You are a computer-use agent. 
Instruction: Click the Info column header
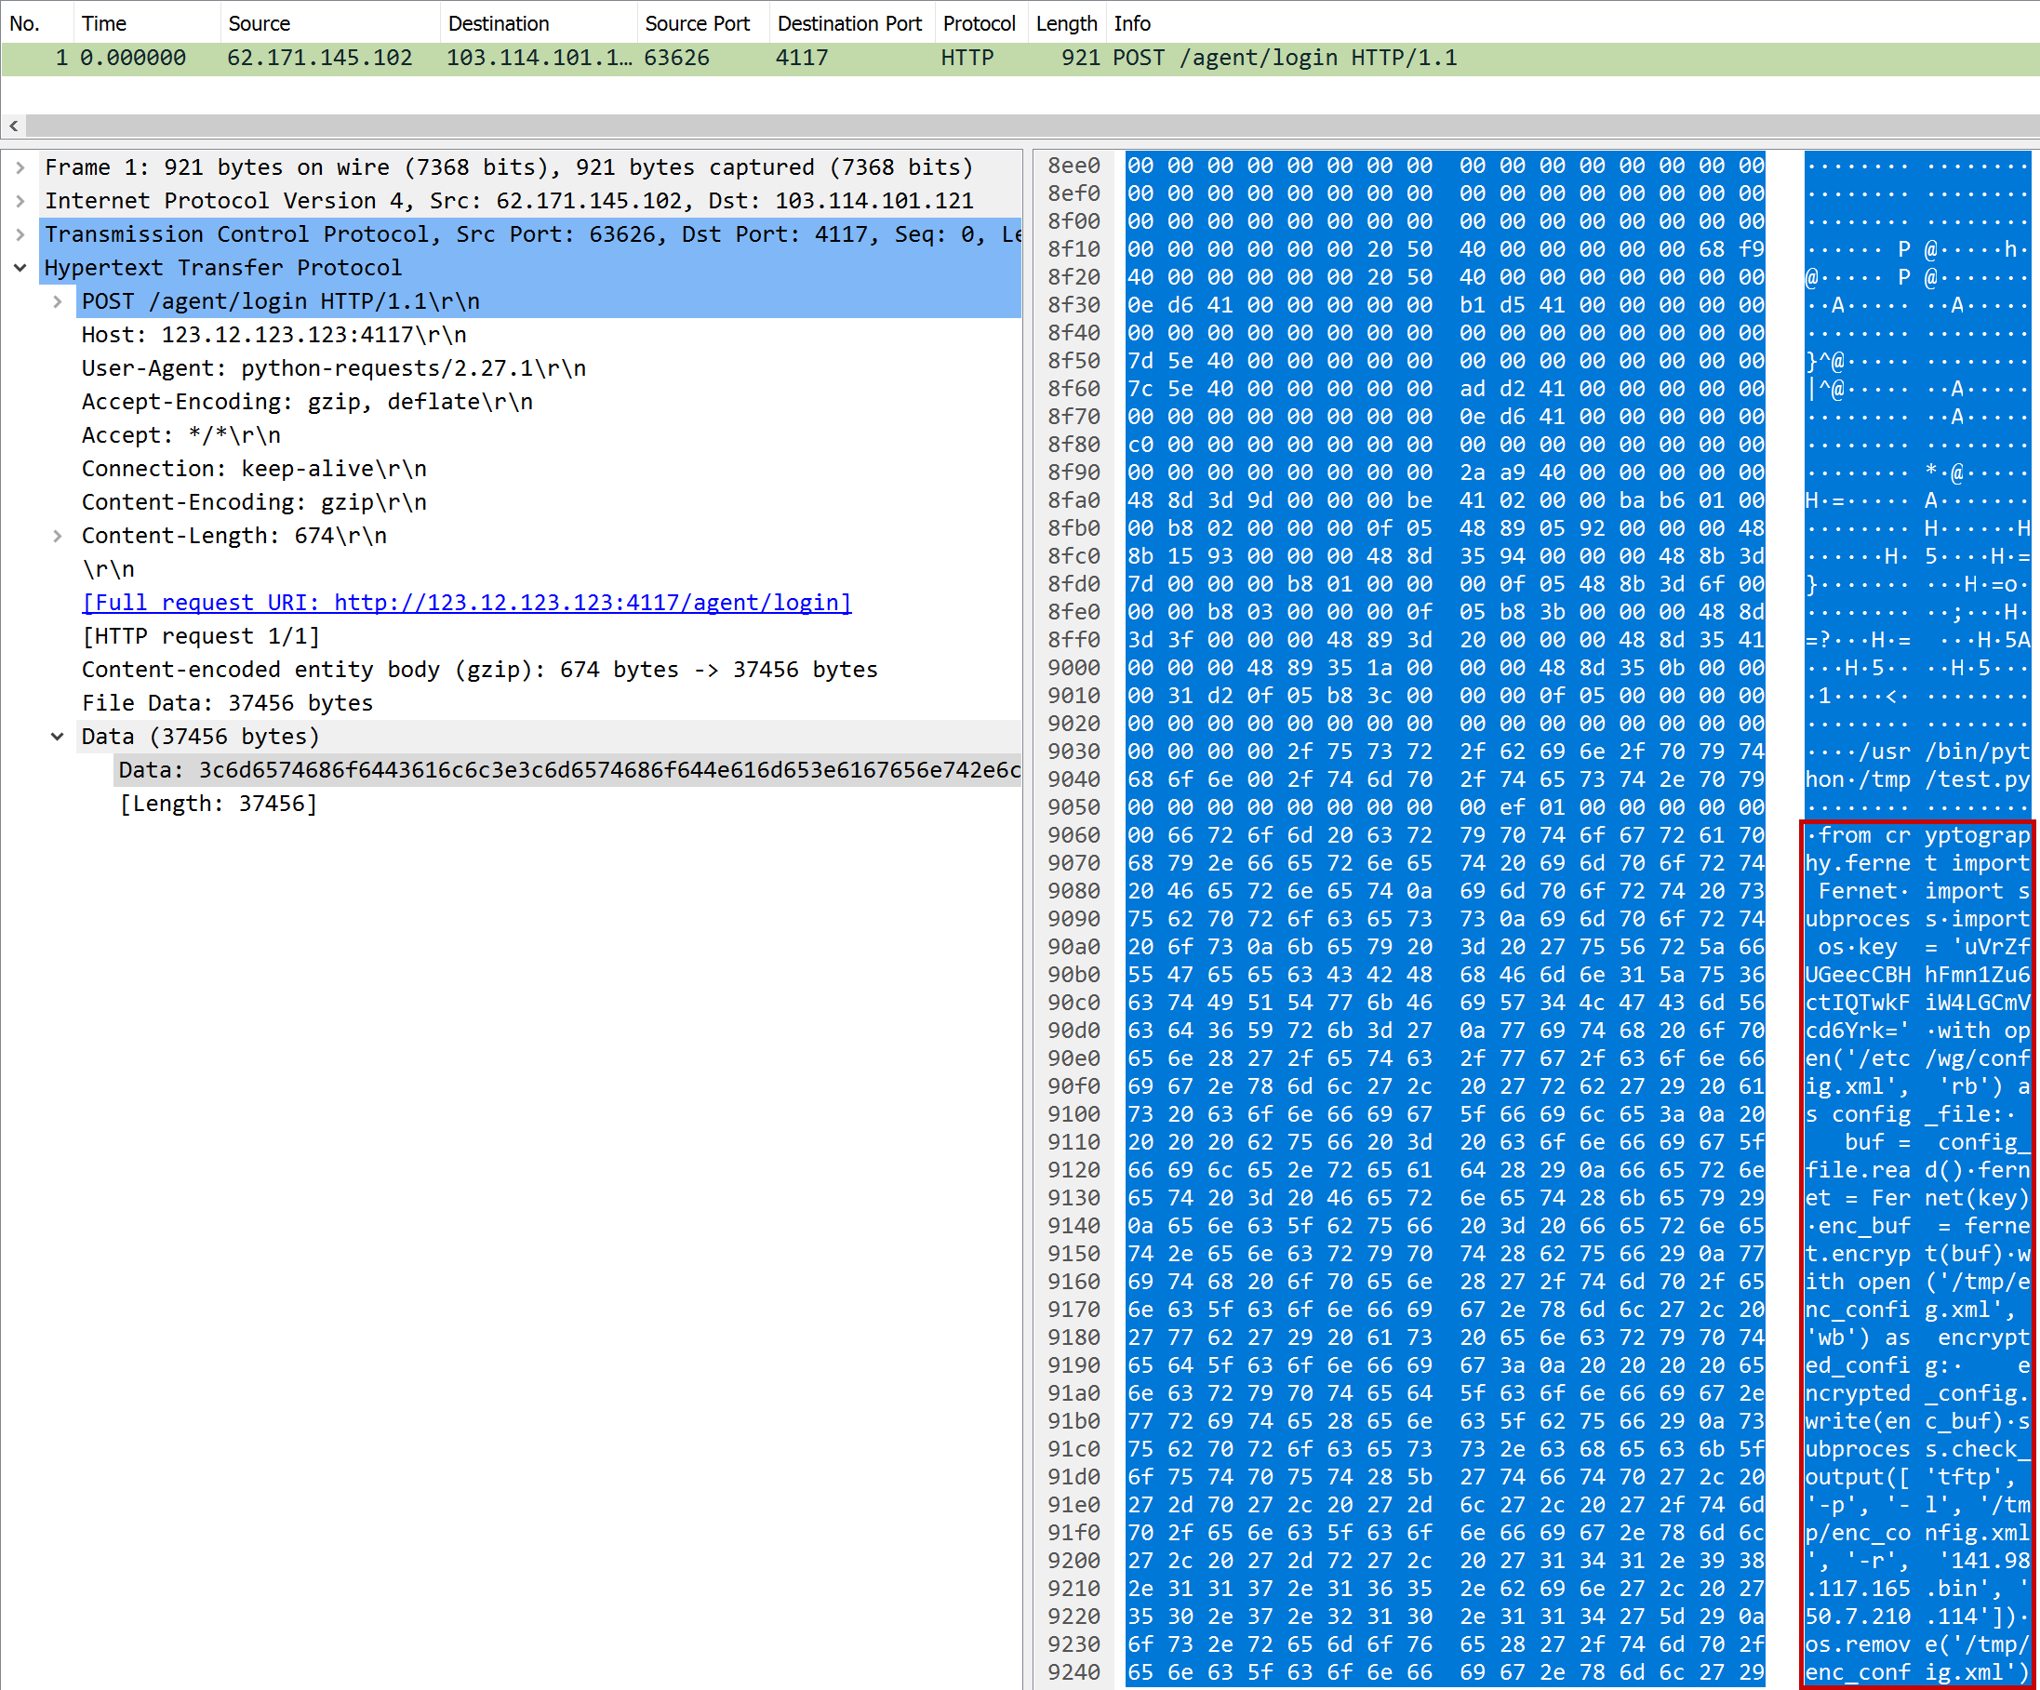pyautogui.click(x=1132, y=23)
